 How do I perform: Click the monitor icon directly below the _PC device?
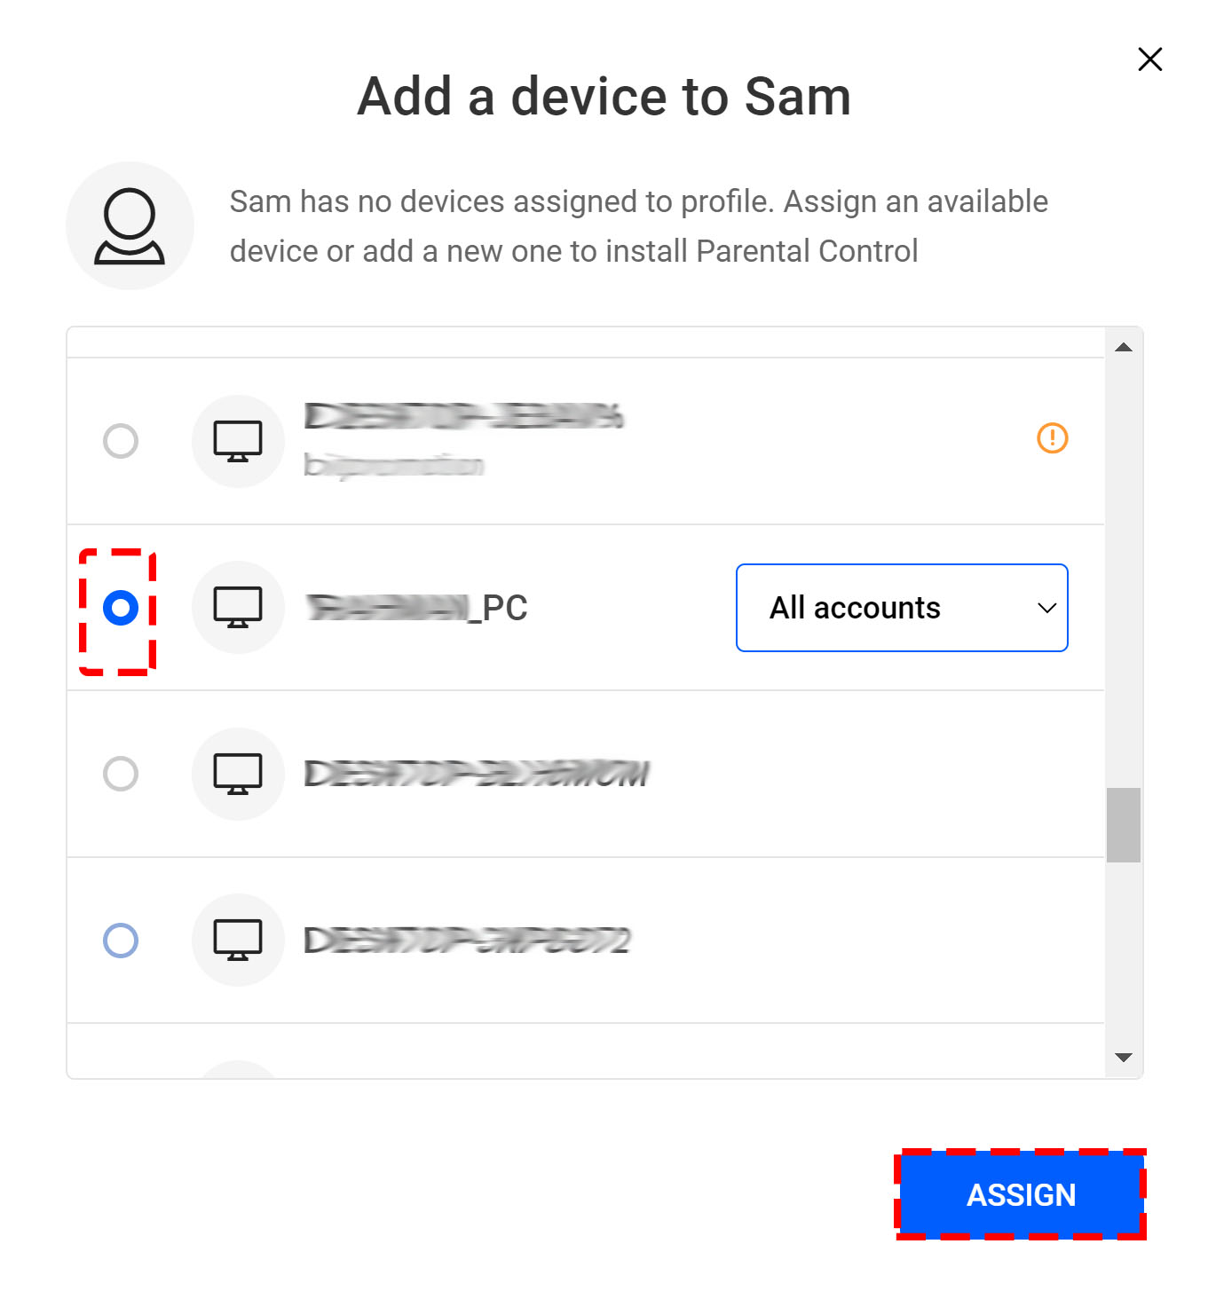(x=238, y=774)
